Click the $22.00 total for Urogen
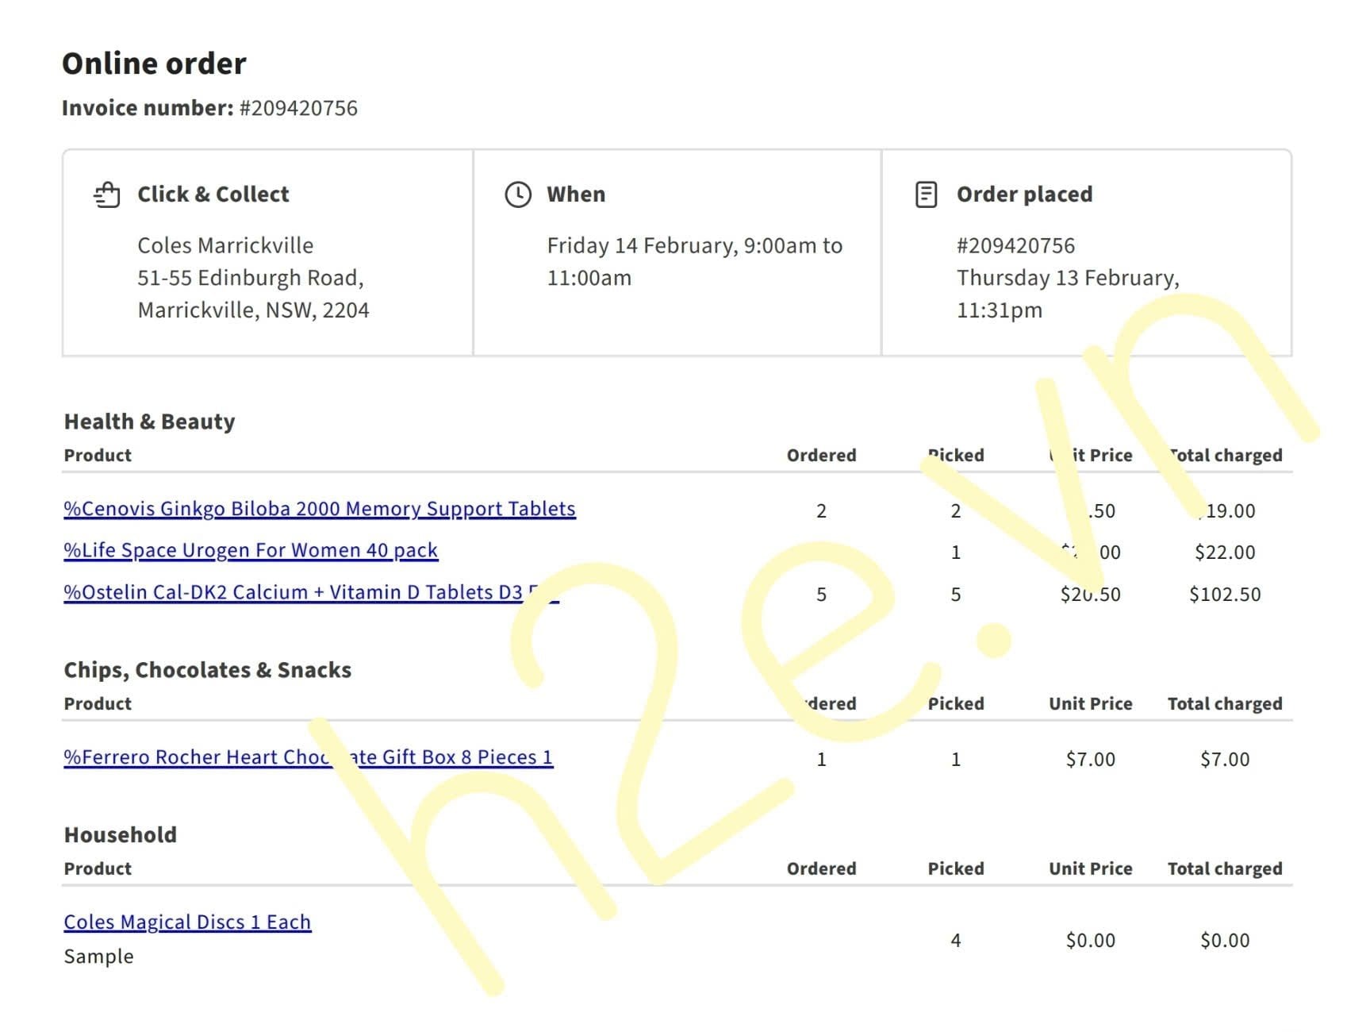 (1224, 553)
